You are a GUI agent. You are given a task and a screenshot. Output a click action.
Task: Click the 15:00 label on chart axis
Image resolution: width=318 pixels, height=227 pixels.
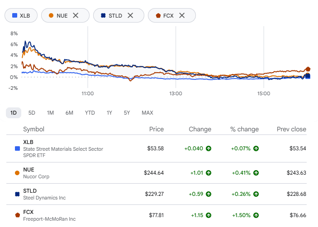click(x=264, y=93)
